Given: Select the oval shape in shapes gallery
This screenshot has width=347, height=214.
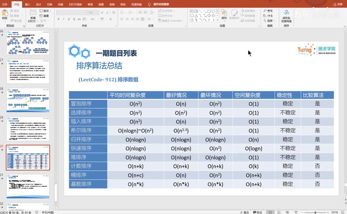Looking at the screenshot, I should [213, 11].
